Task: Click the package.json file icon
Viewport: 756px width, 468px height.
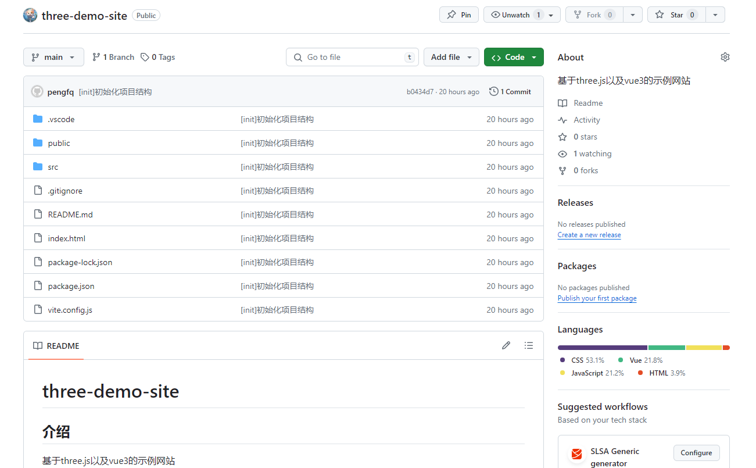Action: coord(38,286)
